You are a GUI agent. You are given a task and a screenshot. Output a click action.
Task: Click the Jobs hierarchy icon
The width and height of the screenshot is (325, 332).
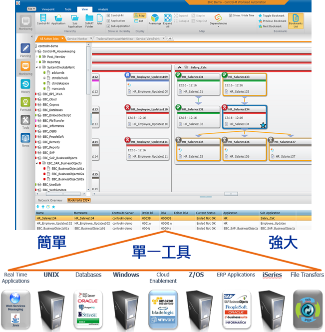coord(99,19)
